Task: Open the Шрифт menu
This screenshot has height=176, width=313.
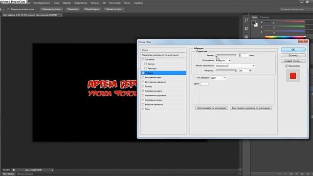Action: [67, 3]
